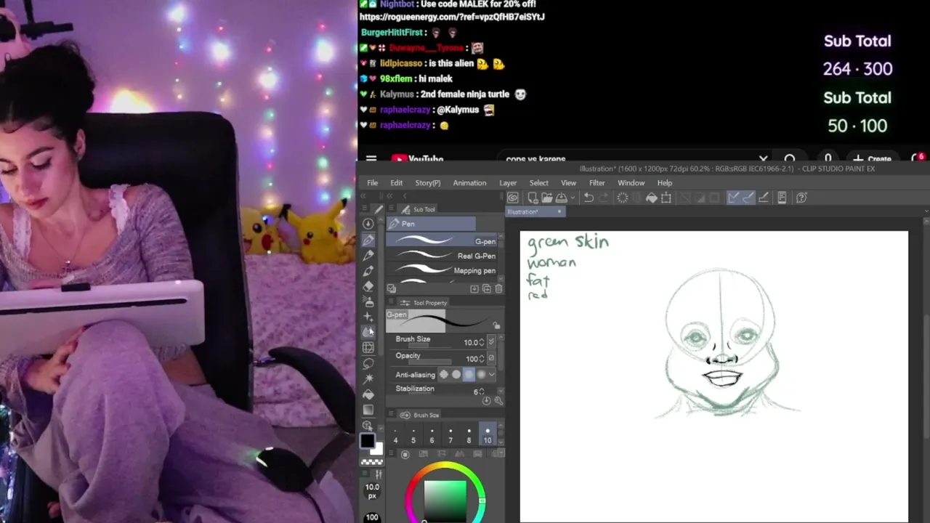
Task: Select the Brush tool in the tool palette
Action: (368, 270)
